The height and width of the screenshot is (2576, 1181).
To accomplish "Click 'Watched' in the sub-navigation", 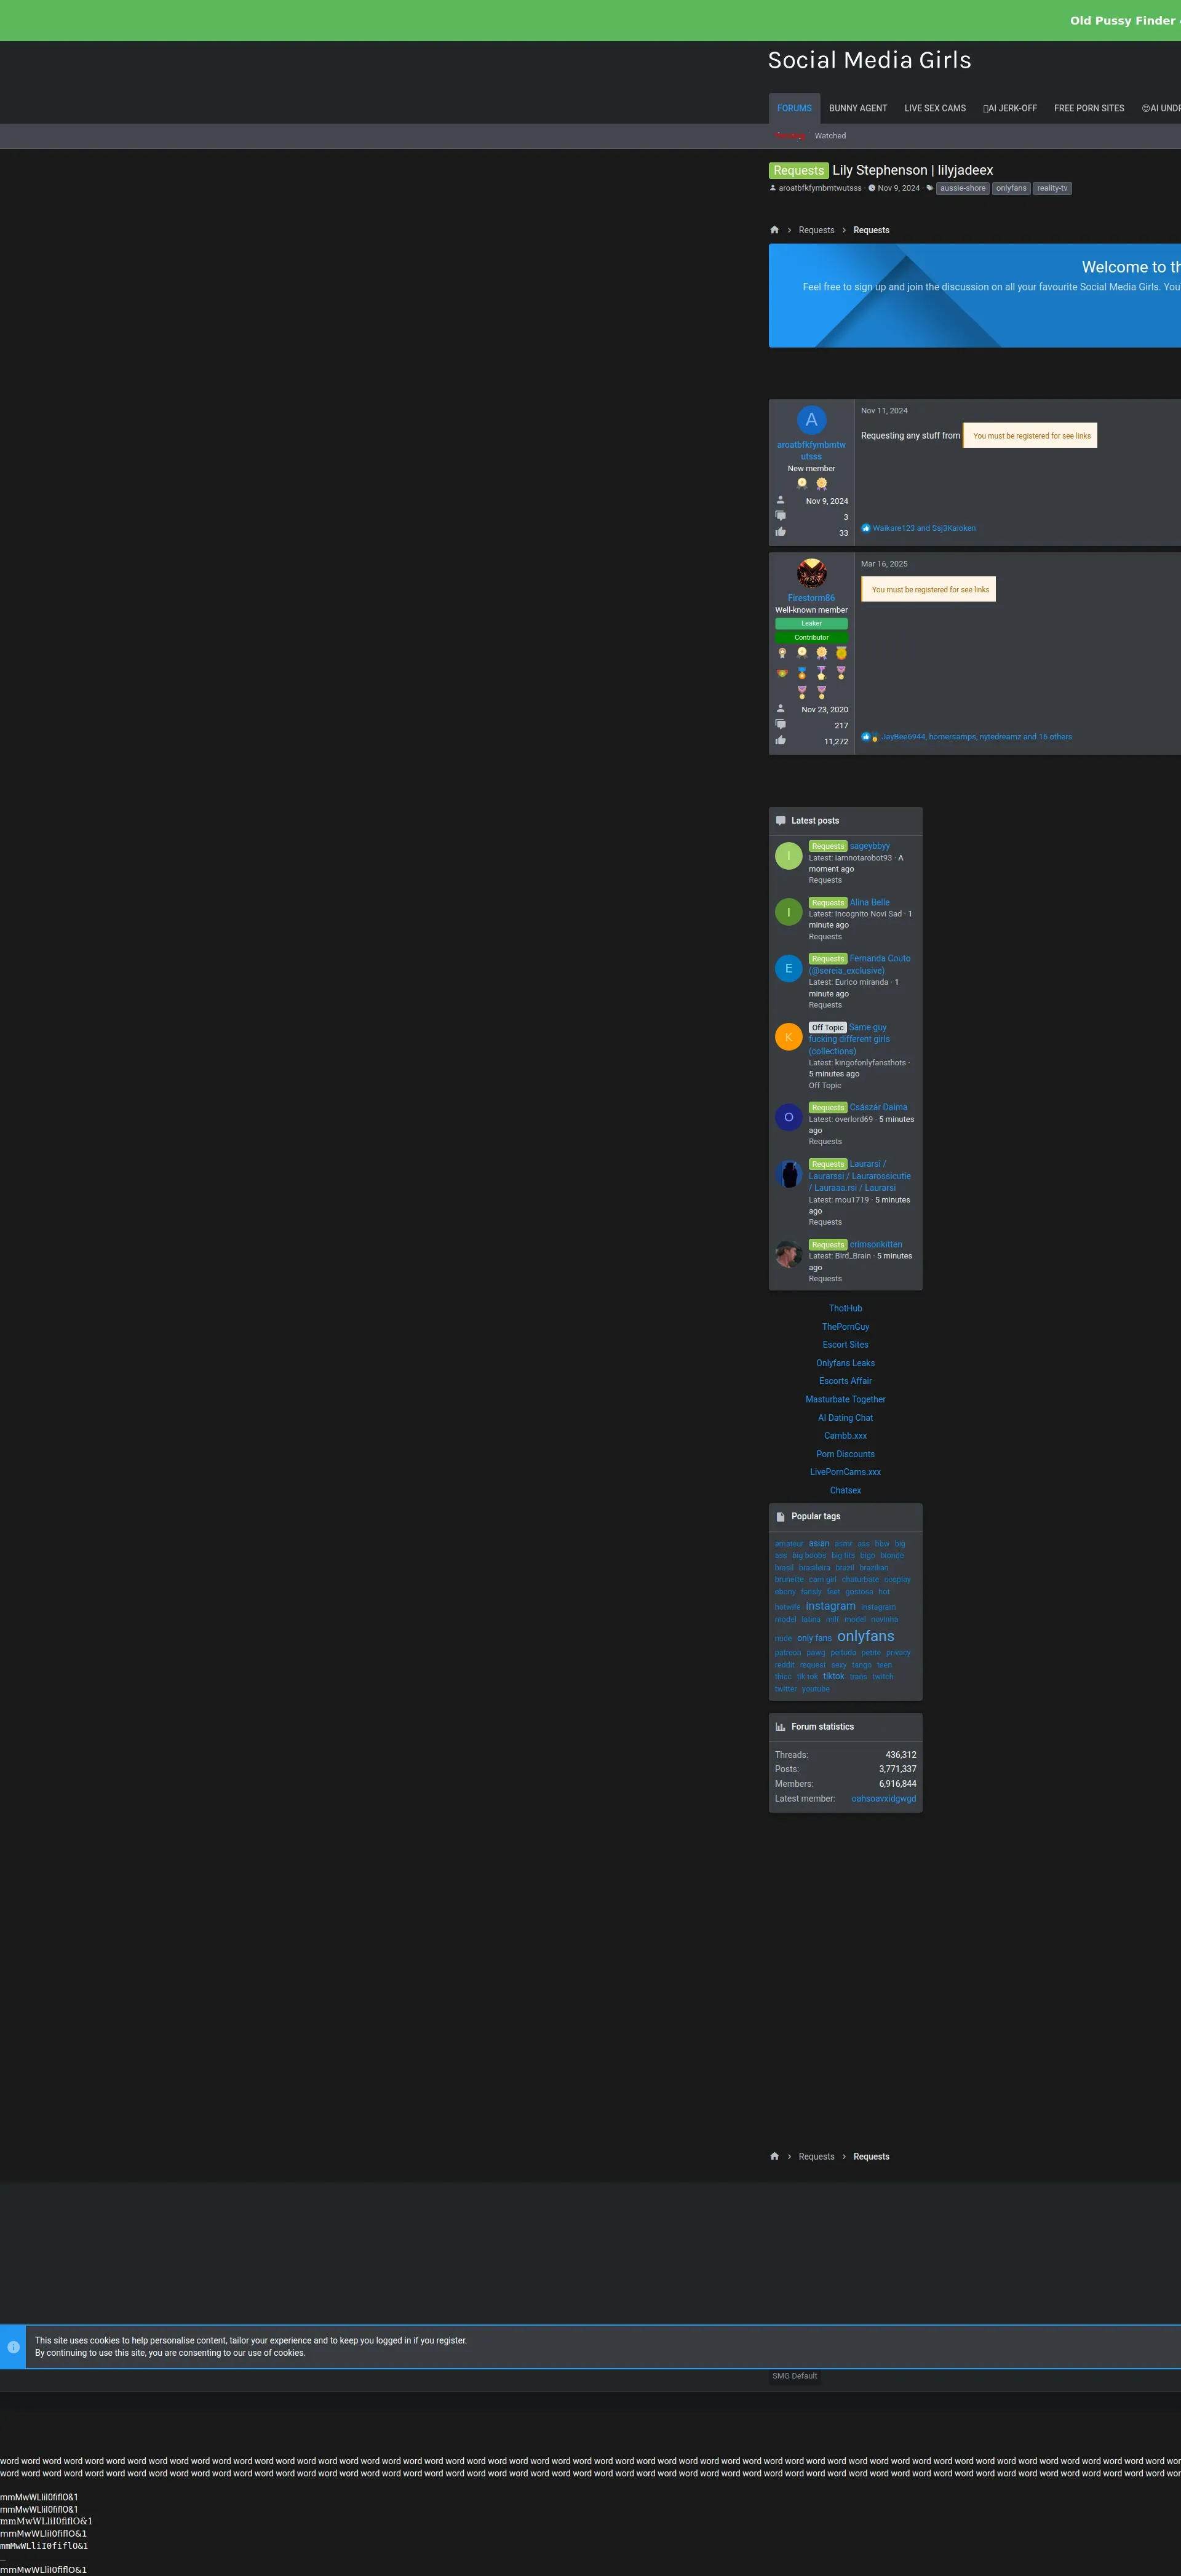I will tap(829, 136).
